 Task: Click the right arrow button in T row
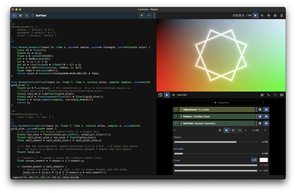click(x=240, y=130)
